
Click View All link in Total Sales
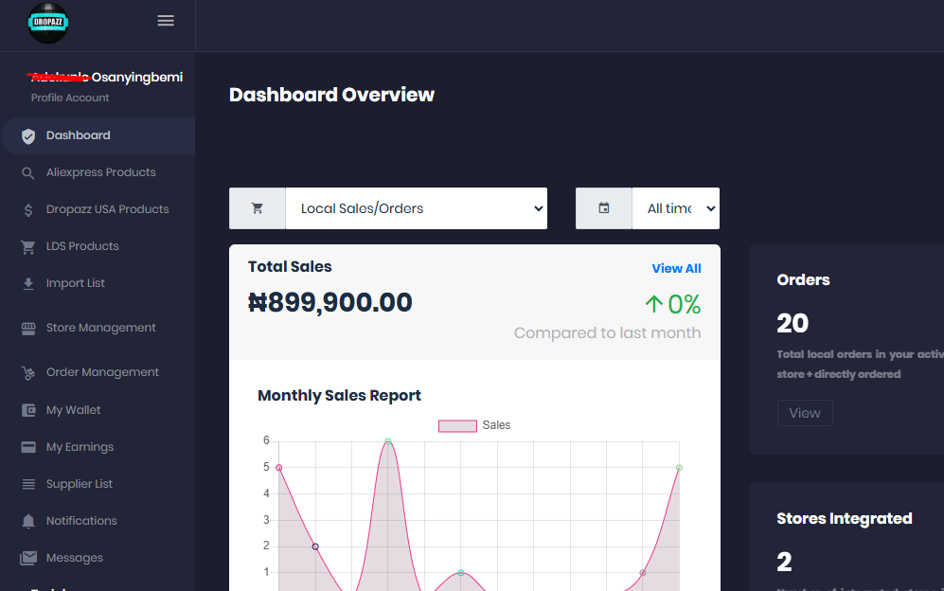coord(676,269)
